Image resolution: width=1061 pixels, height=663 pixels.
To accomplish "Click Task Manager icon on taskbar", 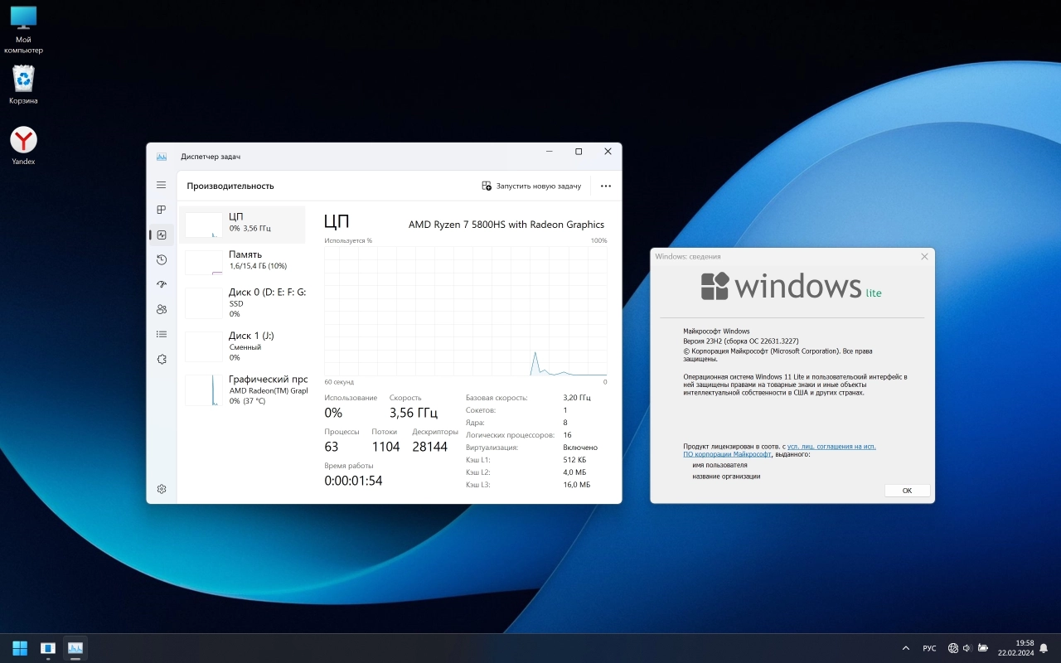I will [x=75, y=648].
